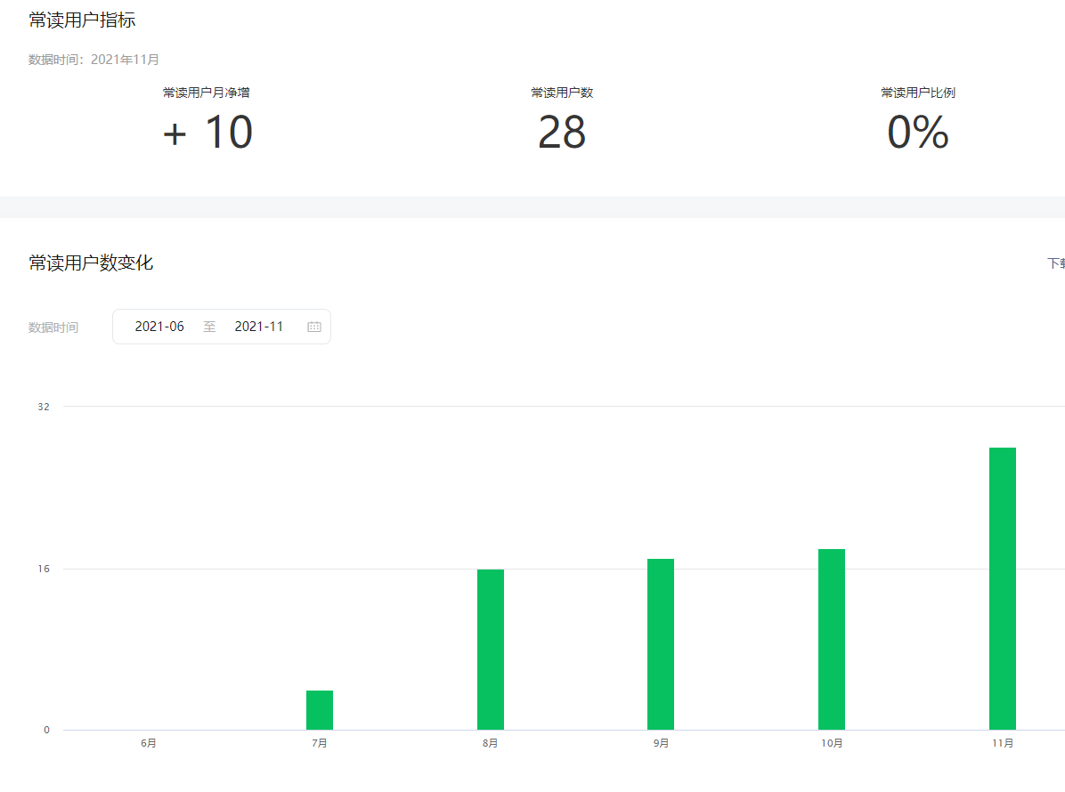Click the start month field 2021-06

(159, 327)
